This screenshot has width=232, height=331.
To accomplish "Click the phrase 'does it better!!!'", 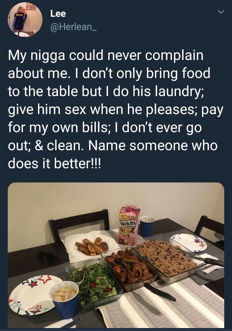I will pyautogui.click(x=55, y=163).
